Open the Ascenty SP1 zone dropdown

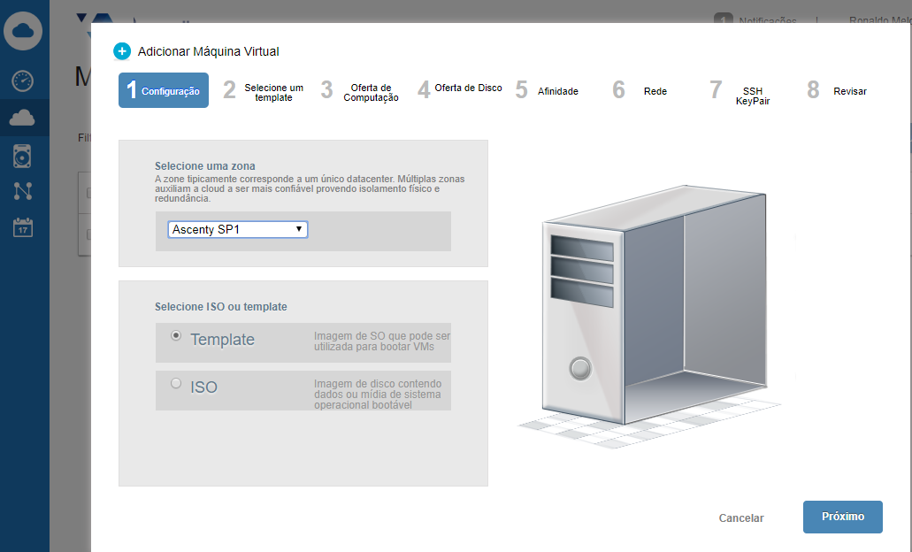pyautogui.click(x=238, y=229)
